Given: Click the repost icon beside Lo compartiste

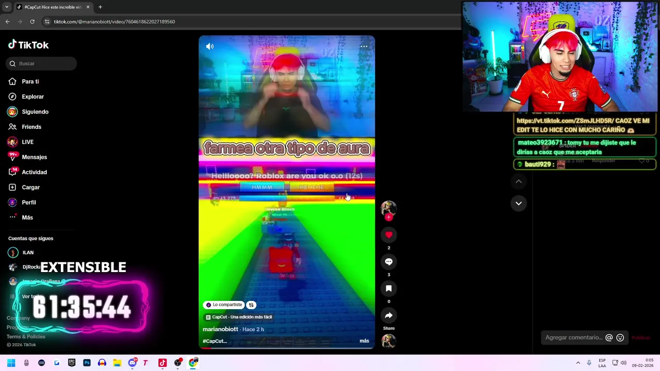Looking at the screenshot, I should coord(251,305).
